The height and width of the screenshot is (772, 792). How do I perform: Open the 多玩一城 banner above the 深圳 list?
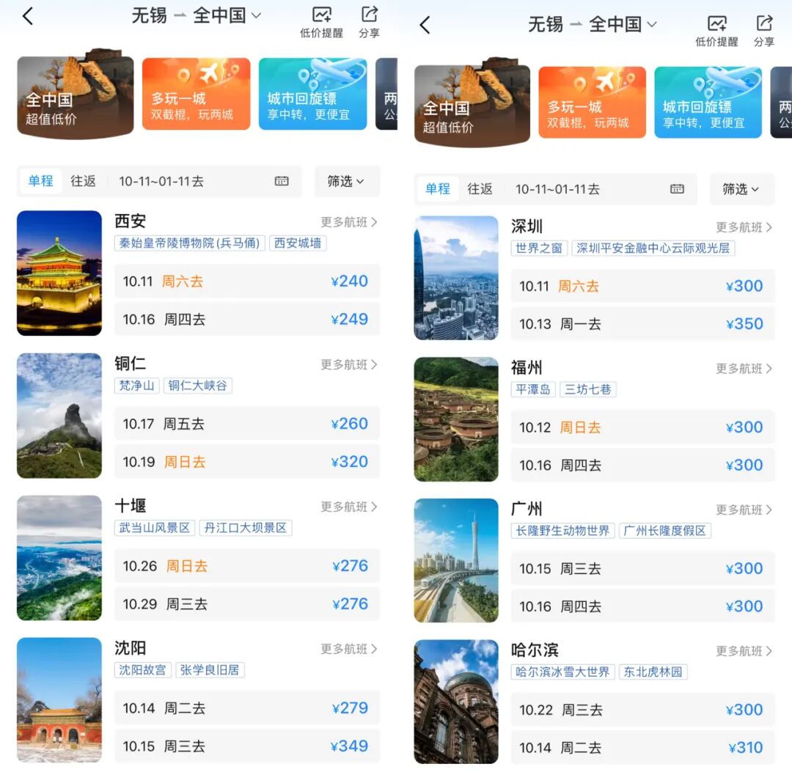tap(592, 103)
